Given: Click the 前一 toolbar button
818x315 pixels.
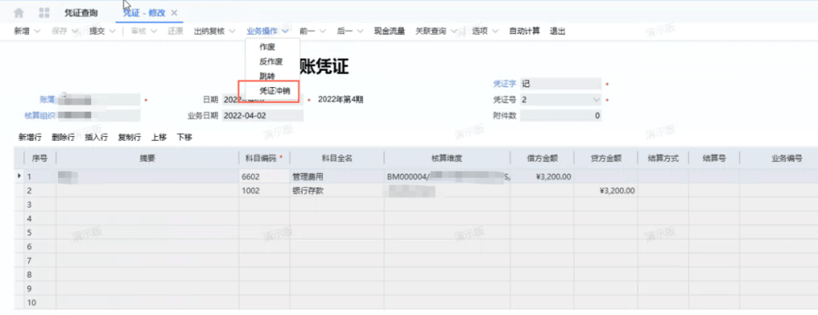Looking at the screenshot, I should [308, 31].
